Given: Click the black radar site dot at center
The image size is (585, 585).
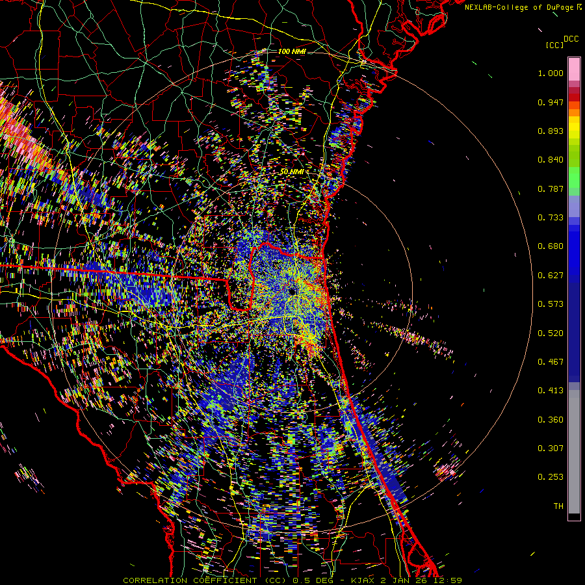Looking at the screenshot, I should [x=293, y=291].
